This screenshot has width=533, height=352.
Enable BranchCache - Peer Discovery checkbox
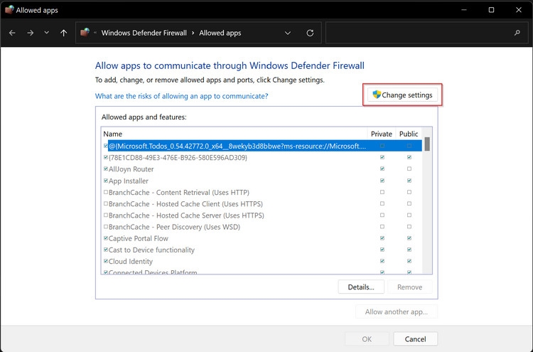point(106,227)
